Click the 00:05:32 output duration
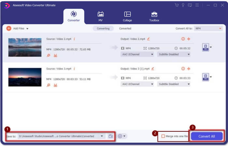Screen dimensions: 228x146 185,48
